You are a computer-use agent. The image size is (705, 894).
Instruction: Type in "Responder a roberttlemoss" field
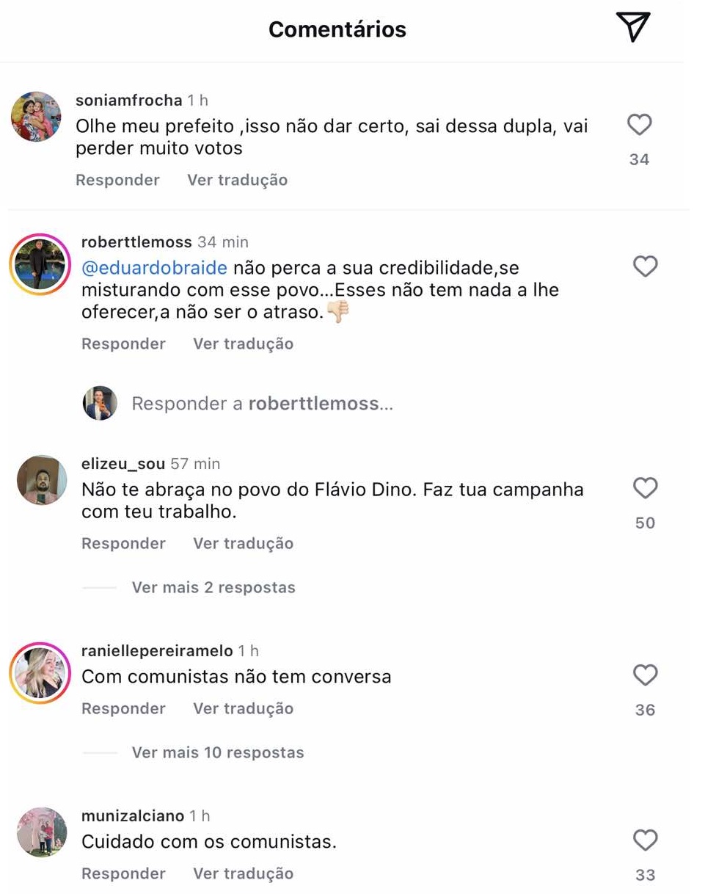[262, 404]
